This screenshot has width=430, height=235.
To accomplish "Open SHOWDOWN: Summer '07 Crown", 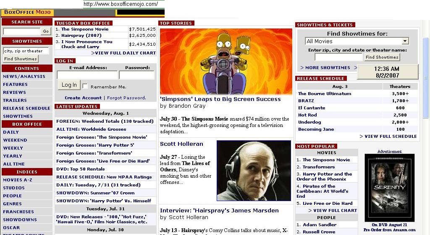I will (x=95, y=193).
